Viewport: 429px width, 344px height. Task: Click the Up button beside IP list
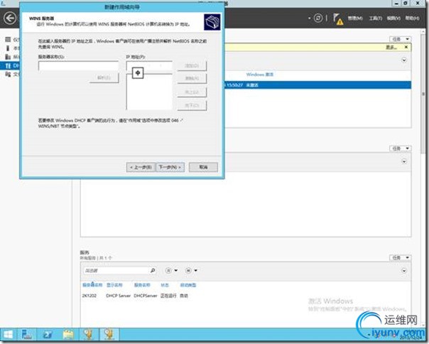(x=192, y=92)
